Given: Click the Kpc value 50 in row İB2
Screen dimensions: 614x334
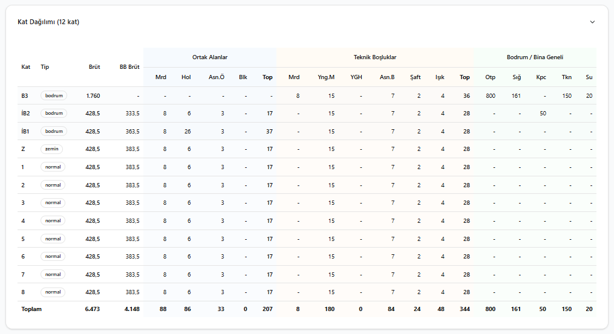Looking at the screenshot, I should [x=543, y=114].
